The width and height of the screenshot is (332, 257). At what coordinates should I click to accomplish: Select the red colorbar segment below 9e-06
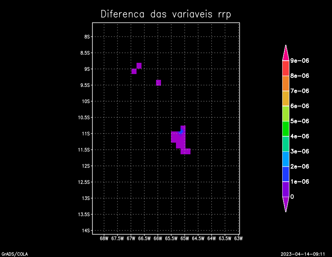[286, 68]
